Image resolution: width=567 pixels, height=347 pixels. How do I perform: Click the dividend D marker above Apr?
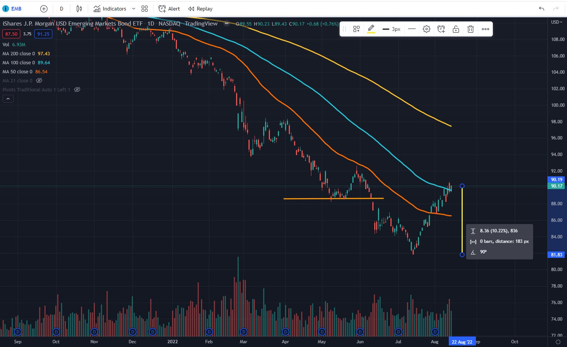coord(285,332)
